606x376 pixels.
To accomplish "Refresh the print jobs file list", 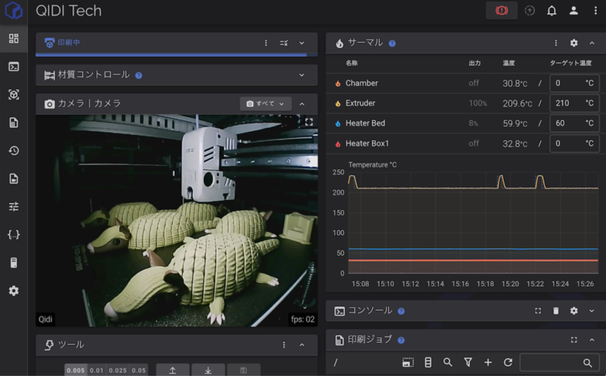I will coord(508,362).
